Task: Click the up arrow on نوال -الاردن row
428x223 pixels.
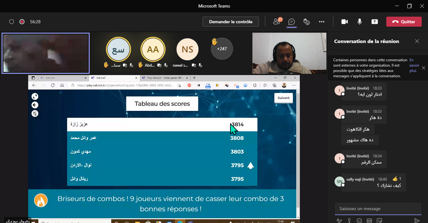Action: 250,166
